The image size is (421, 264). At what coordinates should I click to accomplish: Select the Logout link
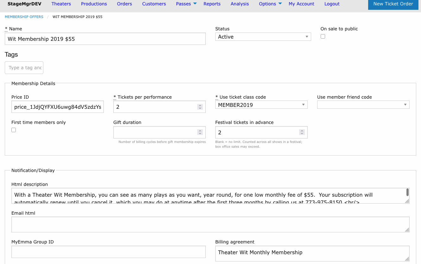point(332,4)
